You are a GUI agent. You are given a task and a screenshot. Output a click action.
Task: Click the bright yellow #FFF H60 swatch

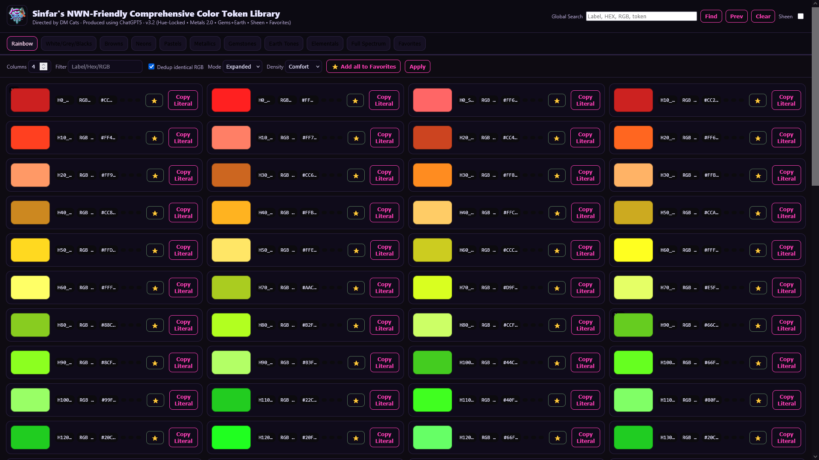633,250
